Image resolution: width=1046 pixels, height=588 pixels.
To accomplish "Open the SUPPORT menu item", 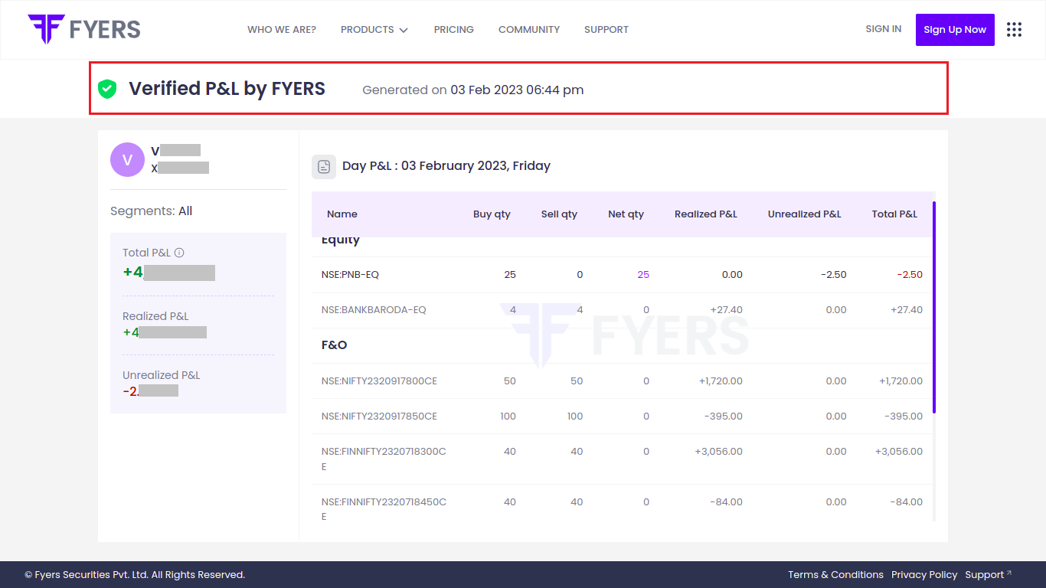I will (x=606, y=30).
